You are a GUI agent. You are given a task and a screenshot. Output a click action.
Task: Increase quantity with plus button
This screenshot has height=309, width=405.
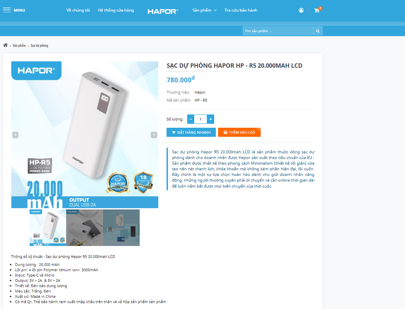click(x=211, y=119)
